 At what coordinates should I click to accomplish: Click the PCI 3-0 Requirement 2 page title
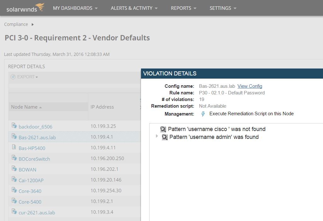tap(77, 38)
